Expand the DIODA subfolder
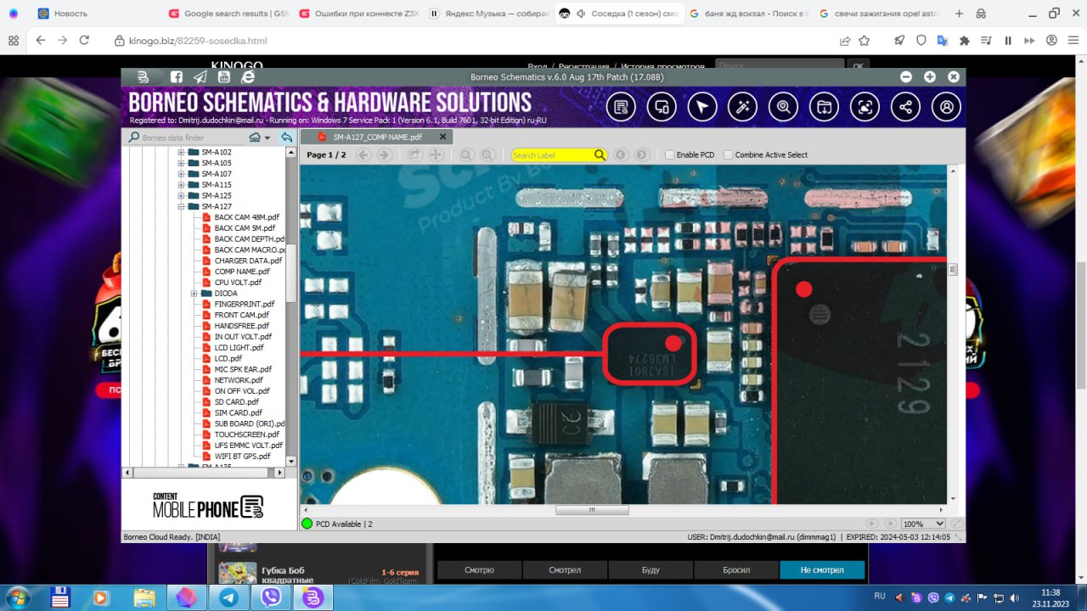This screenshot has width=1087, height=611. pos(194,294)
